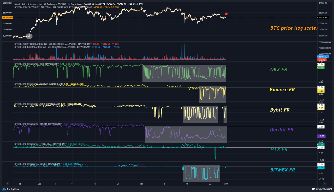
Task: Select the red latest-price marker dot
Action: (226, 14)
